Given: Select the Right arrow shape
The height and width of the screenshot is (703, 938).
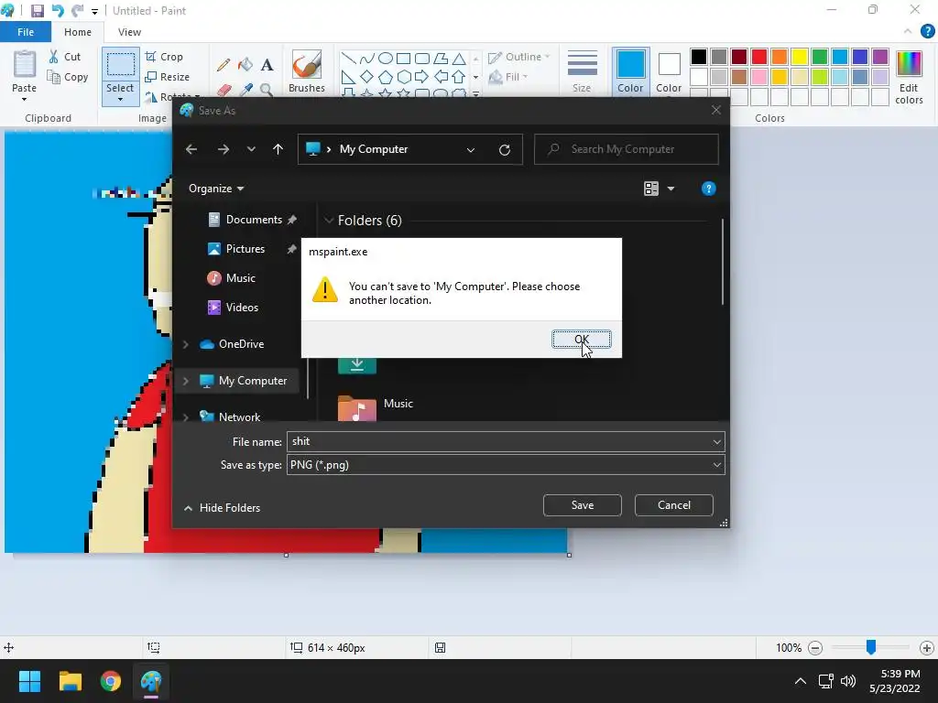Looking at the screenshot, I should coord(421,77).
